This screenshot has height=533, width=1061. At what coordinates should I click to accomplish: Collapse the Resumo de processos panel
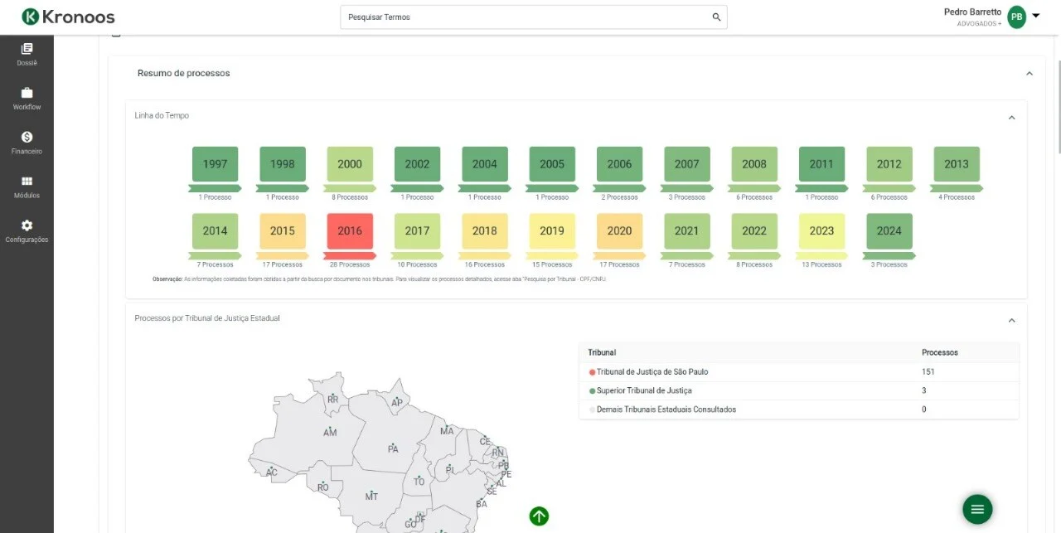click(x=1029, y=72)
